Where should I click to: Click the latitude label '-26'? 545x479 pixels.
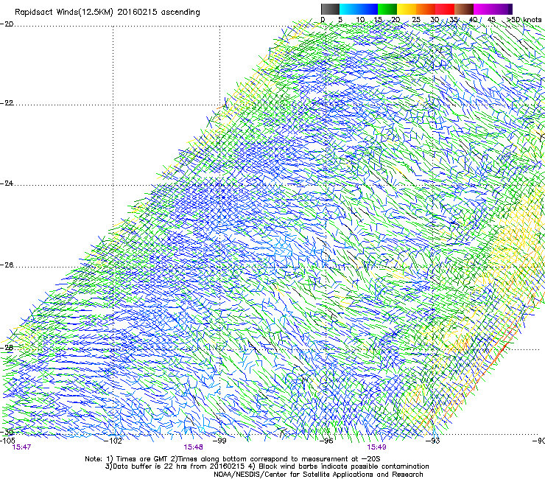7,265
